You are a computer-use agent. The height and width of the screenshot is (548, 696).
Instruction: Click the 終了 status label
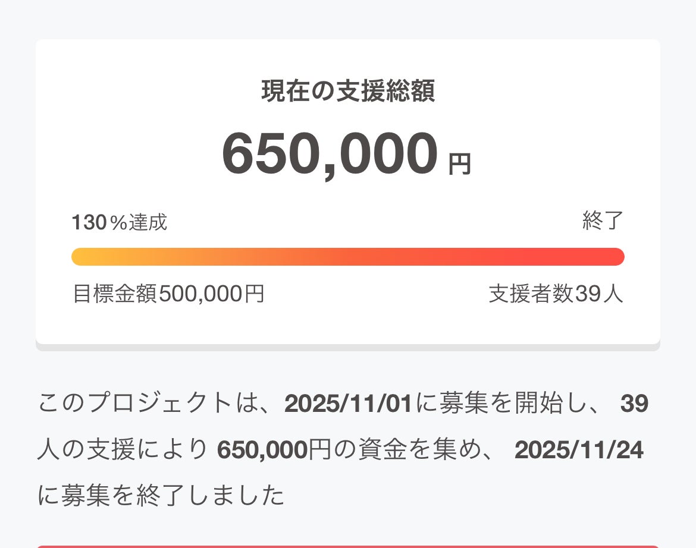[x=603, y=221]
